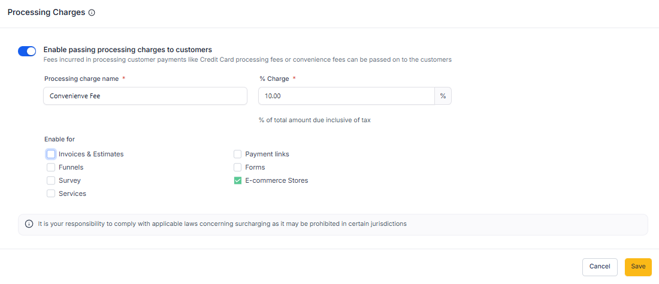Select the Services checkbox
Viewport: 659px width, 284px height.
51,194
